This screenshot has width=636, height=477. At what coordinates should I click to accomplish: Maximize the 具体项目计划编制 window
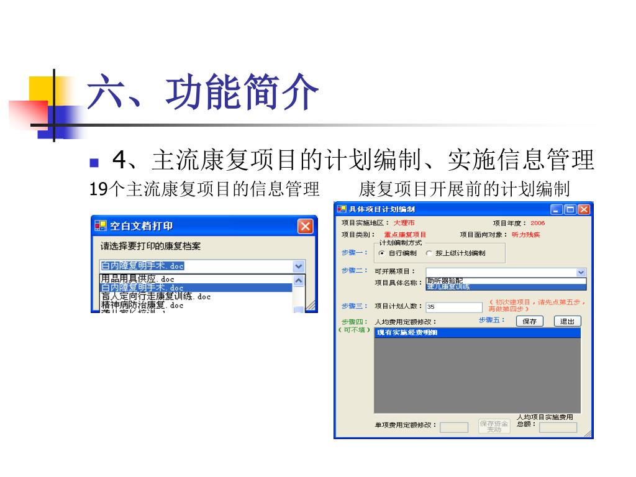tap(570, 209)
